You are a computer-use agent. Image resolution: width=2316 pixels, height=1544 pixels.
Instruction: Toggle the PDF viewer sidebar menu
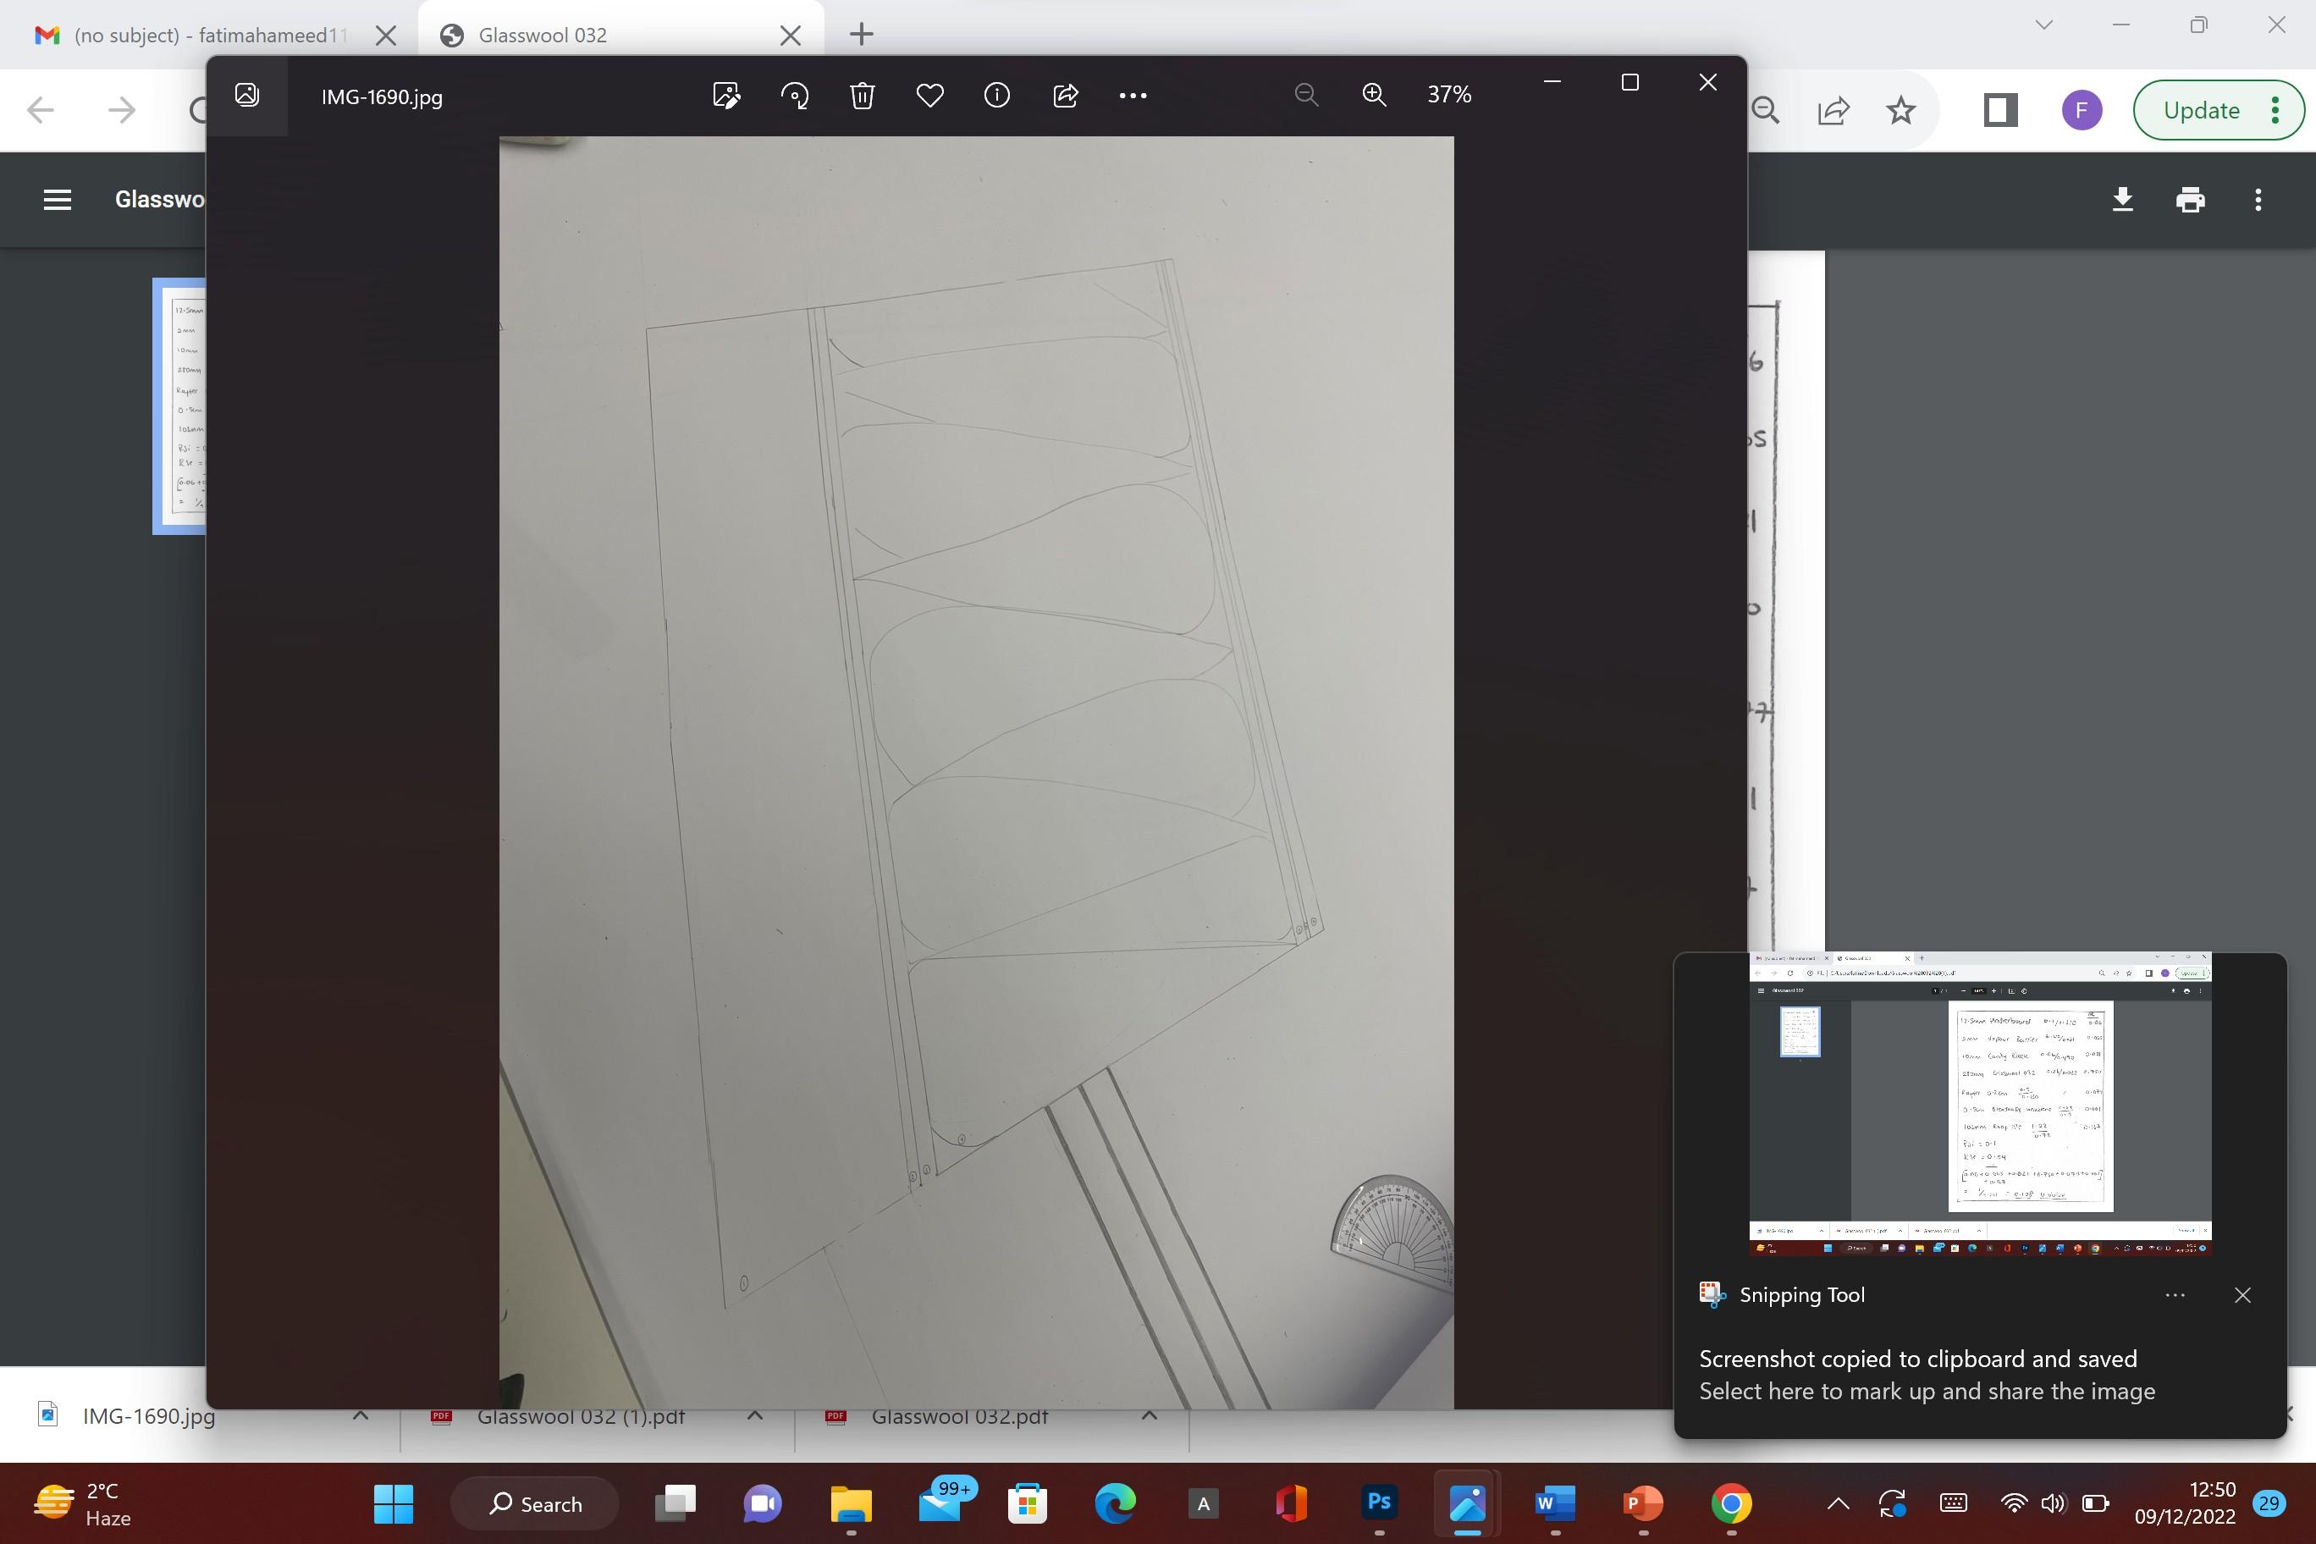pyautogui.click(x=57, y=200)
